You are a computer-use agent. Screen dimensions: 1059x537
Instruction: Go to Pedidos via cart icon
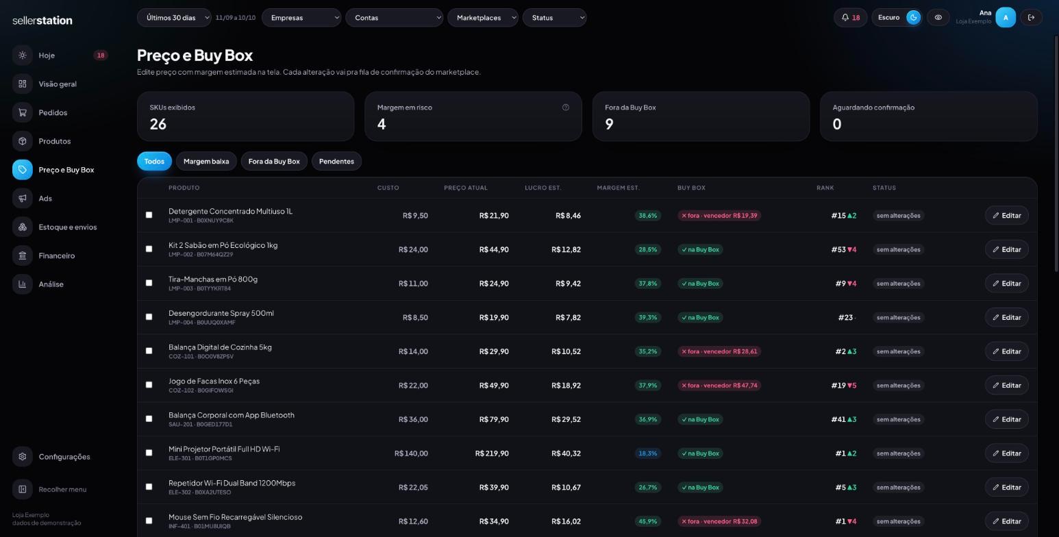(23, 112)
